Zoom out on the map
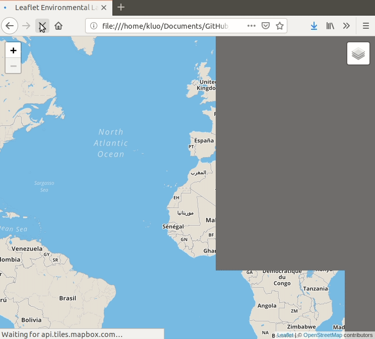The height and width of the screenshot is (339, 375). 14,66
